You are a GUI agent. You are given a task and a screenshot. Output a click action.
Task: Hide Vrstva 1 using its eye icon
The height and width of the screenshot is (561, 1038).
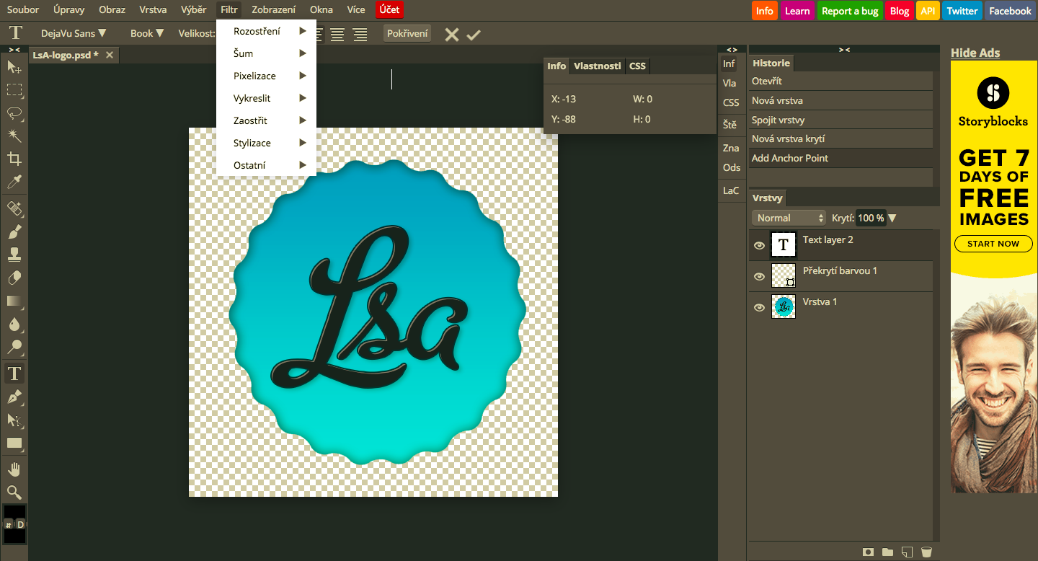pyautogui.click(x=759, y=307)
